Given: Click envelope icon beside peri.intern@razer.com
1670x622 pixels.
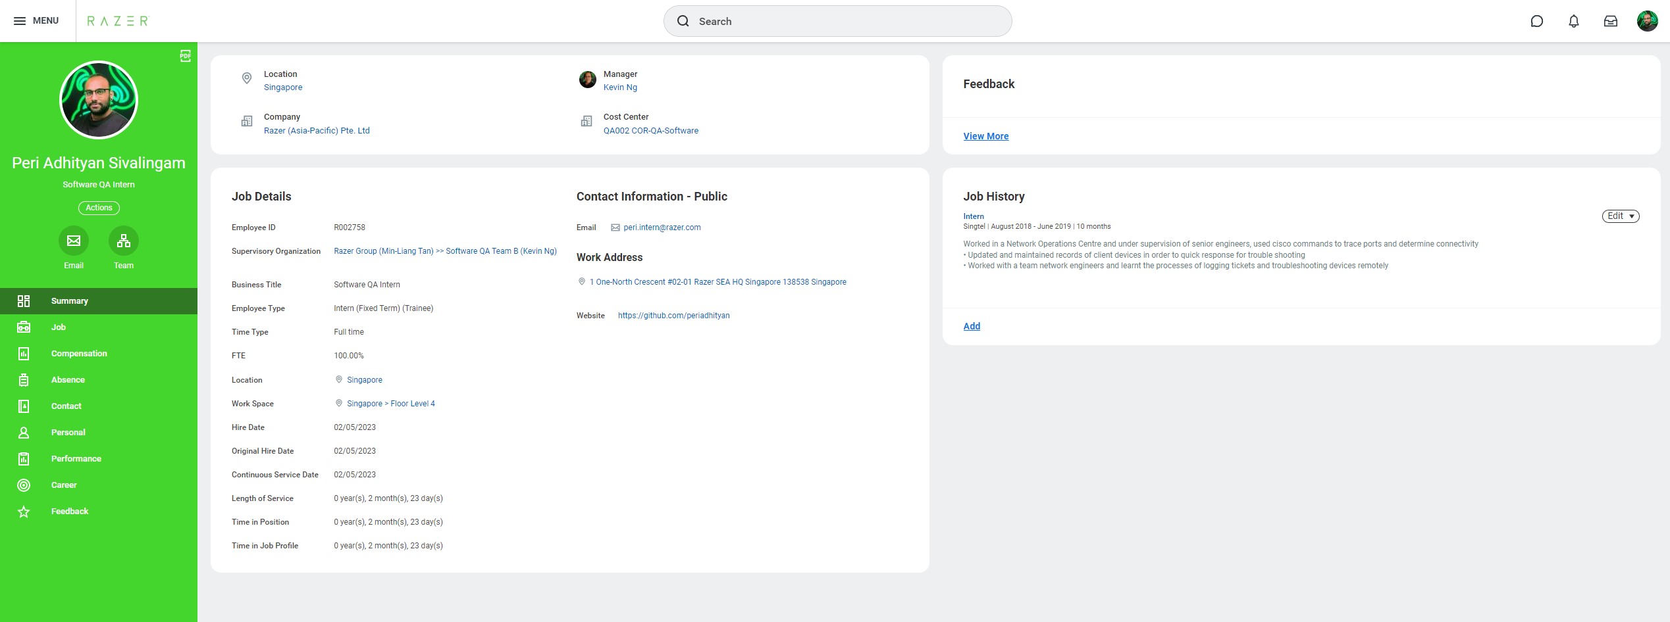Looking at the screenshot, I should pyautogui.click(x=615, y=227).
